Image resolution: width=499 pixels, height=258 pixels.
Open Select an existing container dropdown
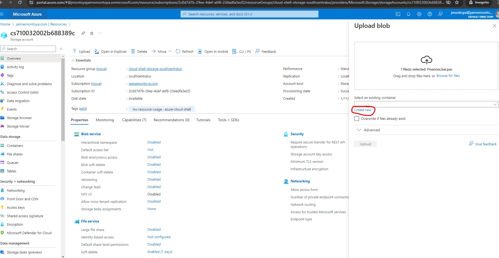(x=426, y=104)
